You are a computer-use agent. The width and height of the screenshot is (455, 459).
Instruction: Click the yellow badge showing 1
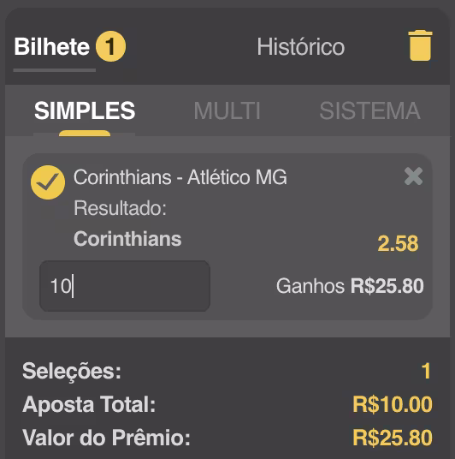pos(110,46)
